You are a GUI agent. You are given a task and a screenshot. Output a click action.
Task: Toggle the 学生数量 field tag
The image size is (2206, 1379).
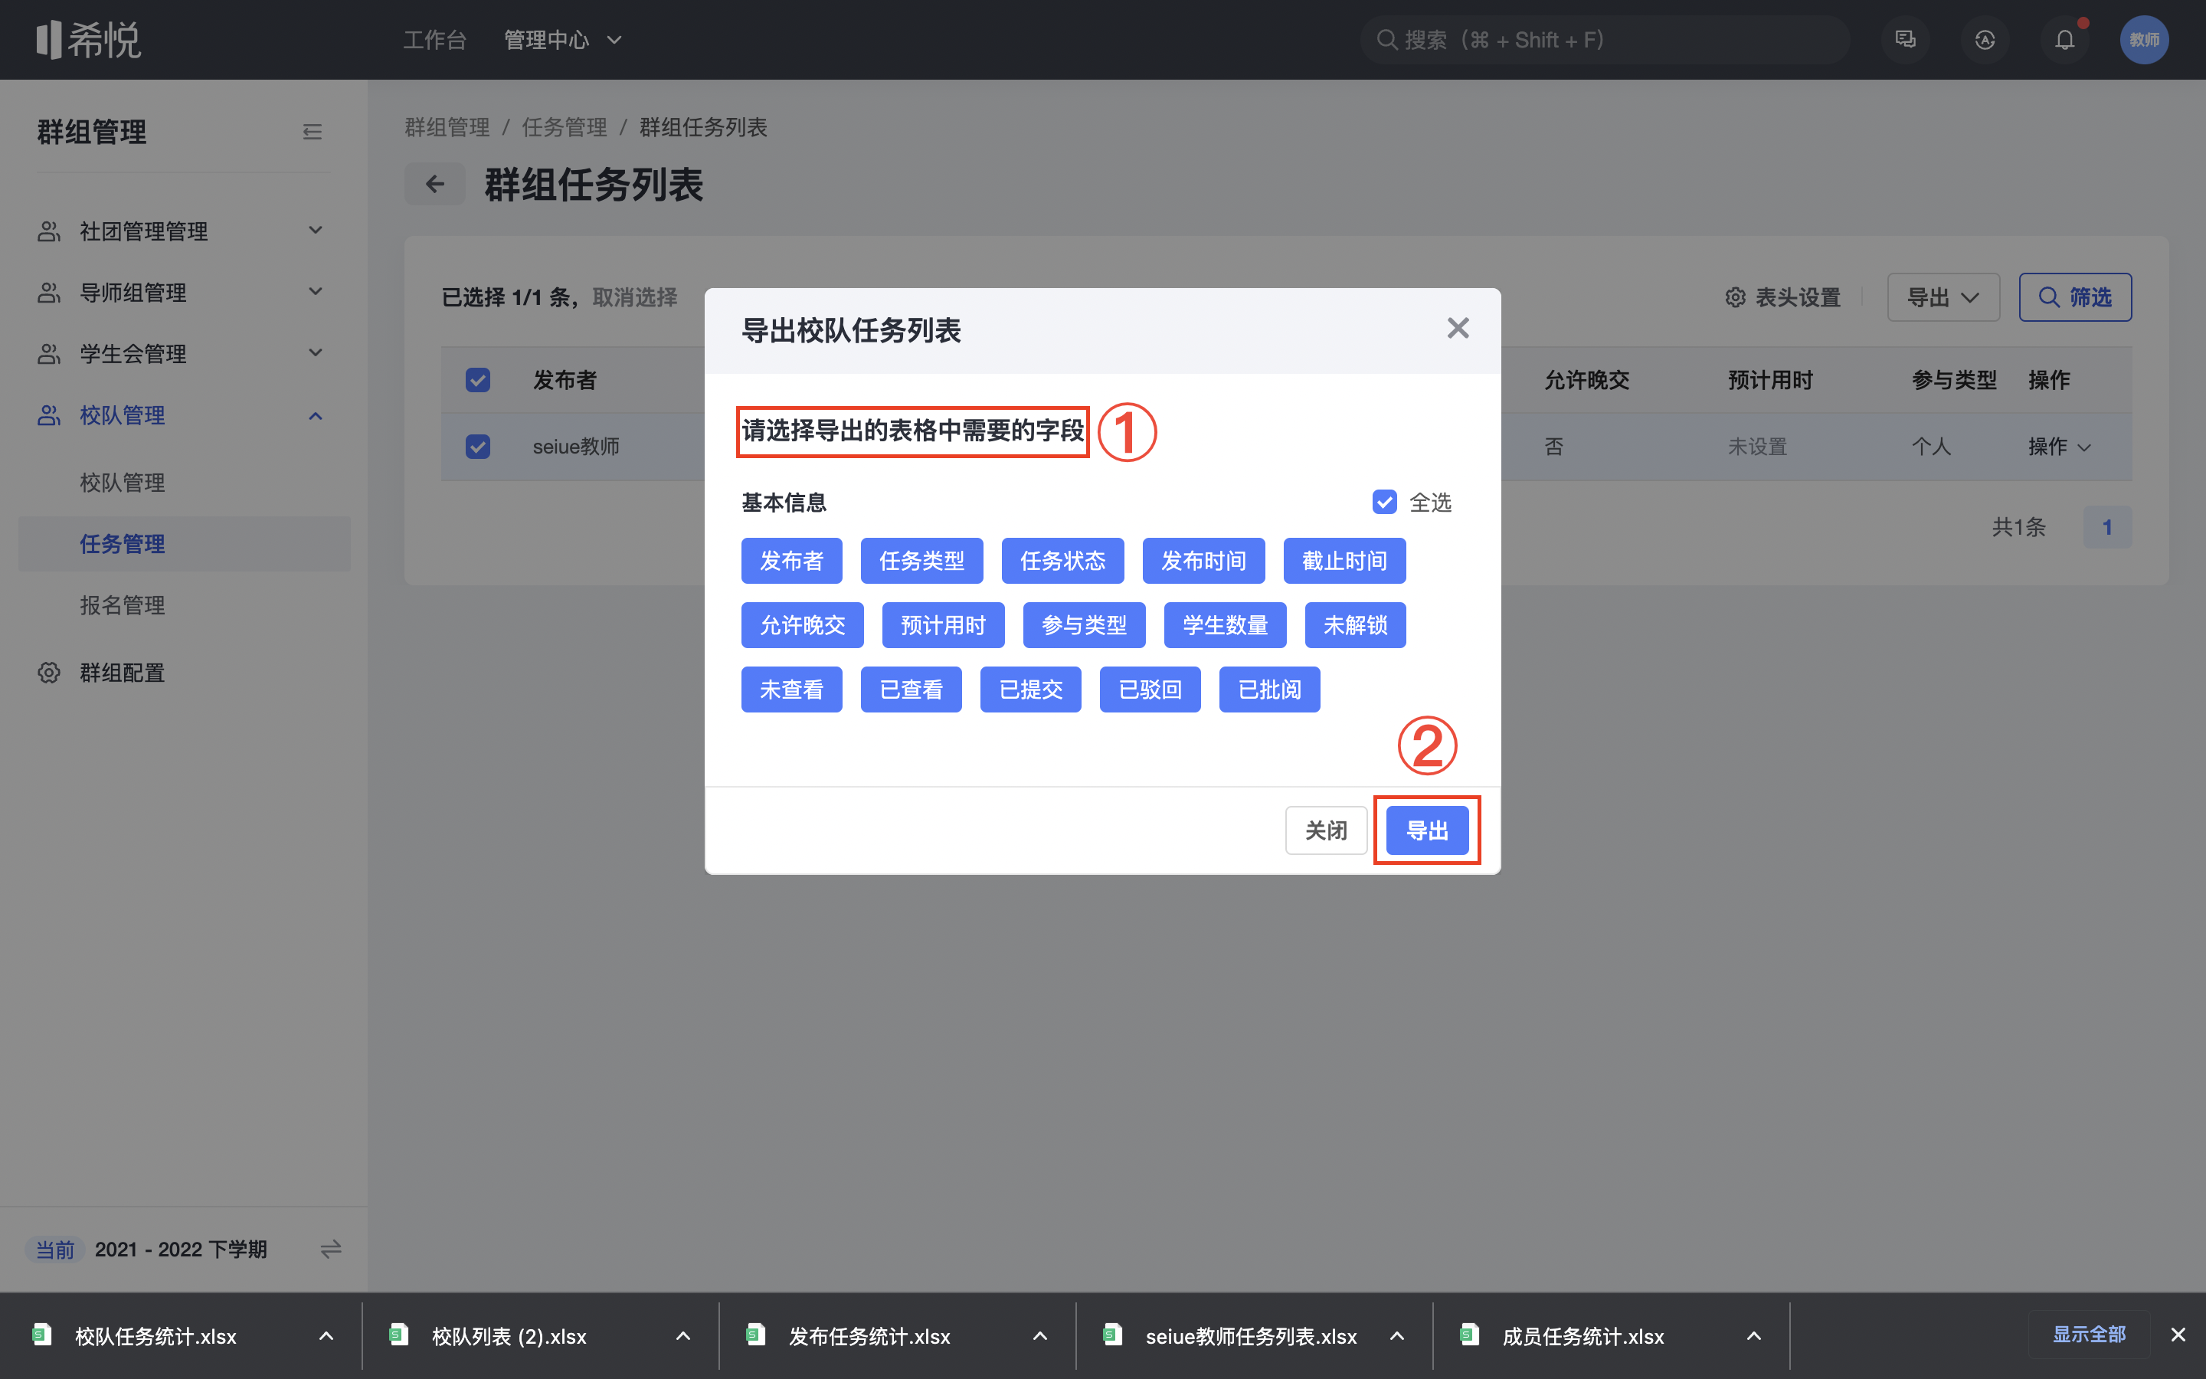(1224, 624)
